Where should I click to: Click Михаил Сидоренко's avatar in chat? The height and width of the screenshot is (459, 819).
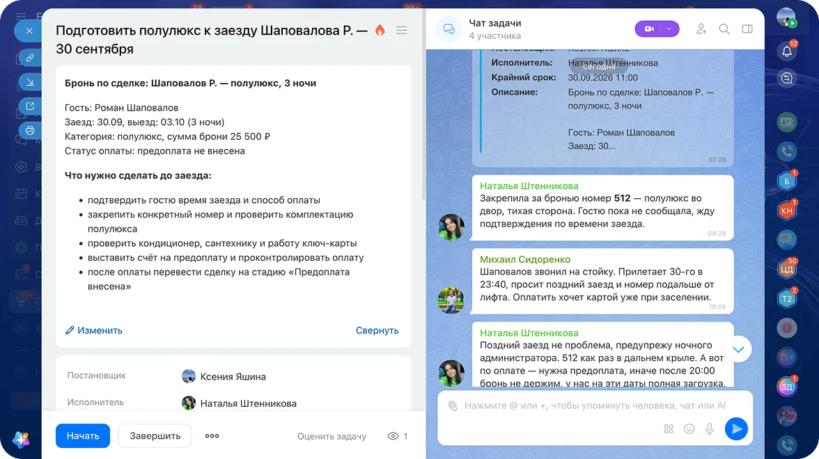point(451,300)
